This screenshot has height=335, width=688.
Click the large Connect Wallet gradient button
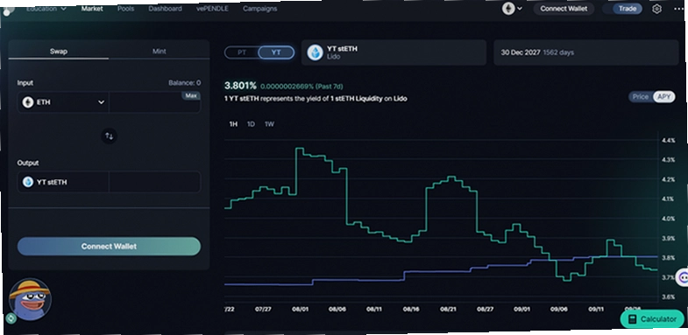pyautogui.click(x=109, y=247)
